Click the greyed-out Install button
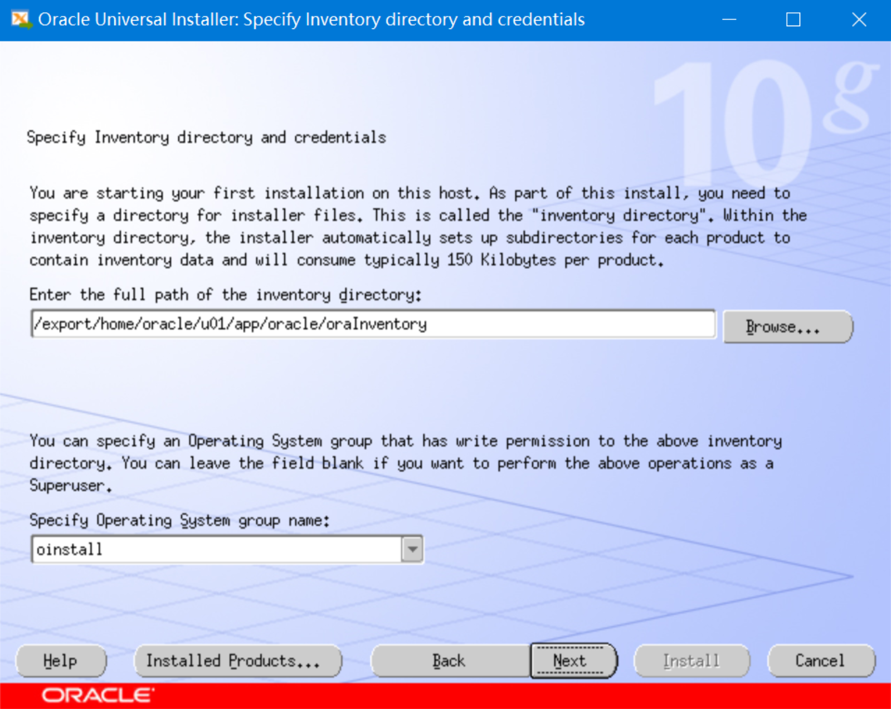Image resolution: width=891 pixels, height=709 pixels. coord(692,661)
